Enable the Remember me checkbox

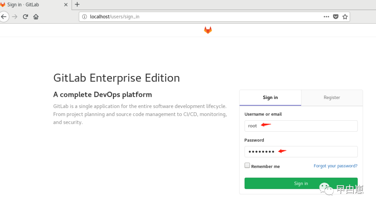(x=247, y=166)
